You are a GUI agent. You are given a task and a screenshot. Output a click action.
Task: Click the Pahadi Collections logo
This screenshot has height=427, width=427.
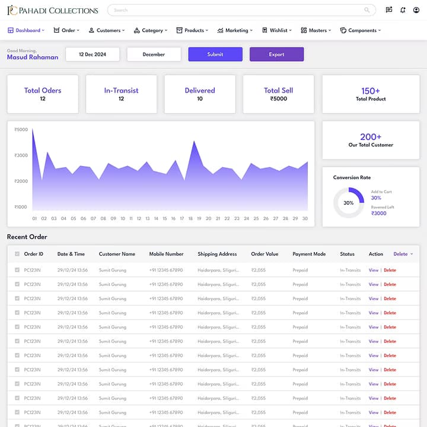pyautogui.click(x=52, y=10)
